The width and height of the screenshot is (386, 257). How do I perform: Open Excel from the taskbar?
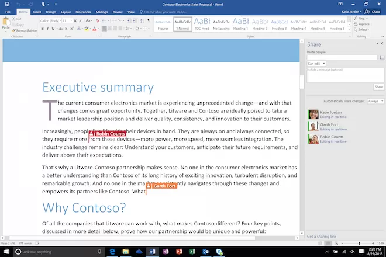[192, 252]
